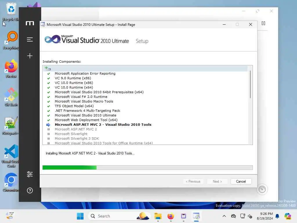Click the Cancel button in setup
Image resolution: width=297 pixels, height=223 pixels.
pos(241,181)
